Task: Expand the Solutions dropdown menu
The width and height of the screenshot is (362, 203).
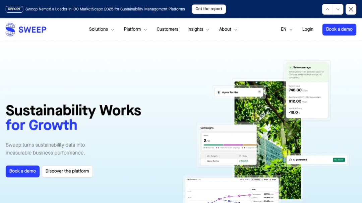Action: (102, 29)
